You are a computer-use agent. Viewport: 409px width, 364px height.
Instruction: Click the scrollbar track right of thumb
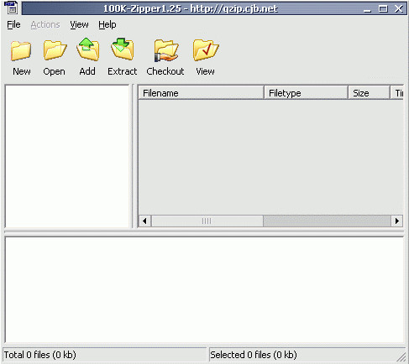(327, 221)
